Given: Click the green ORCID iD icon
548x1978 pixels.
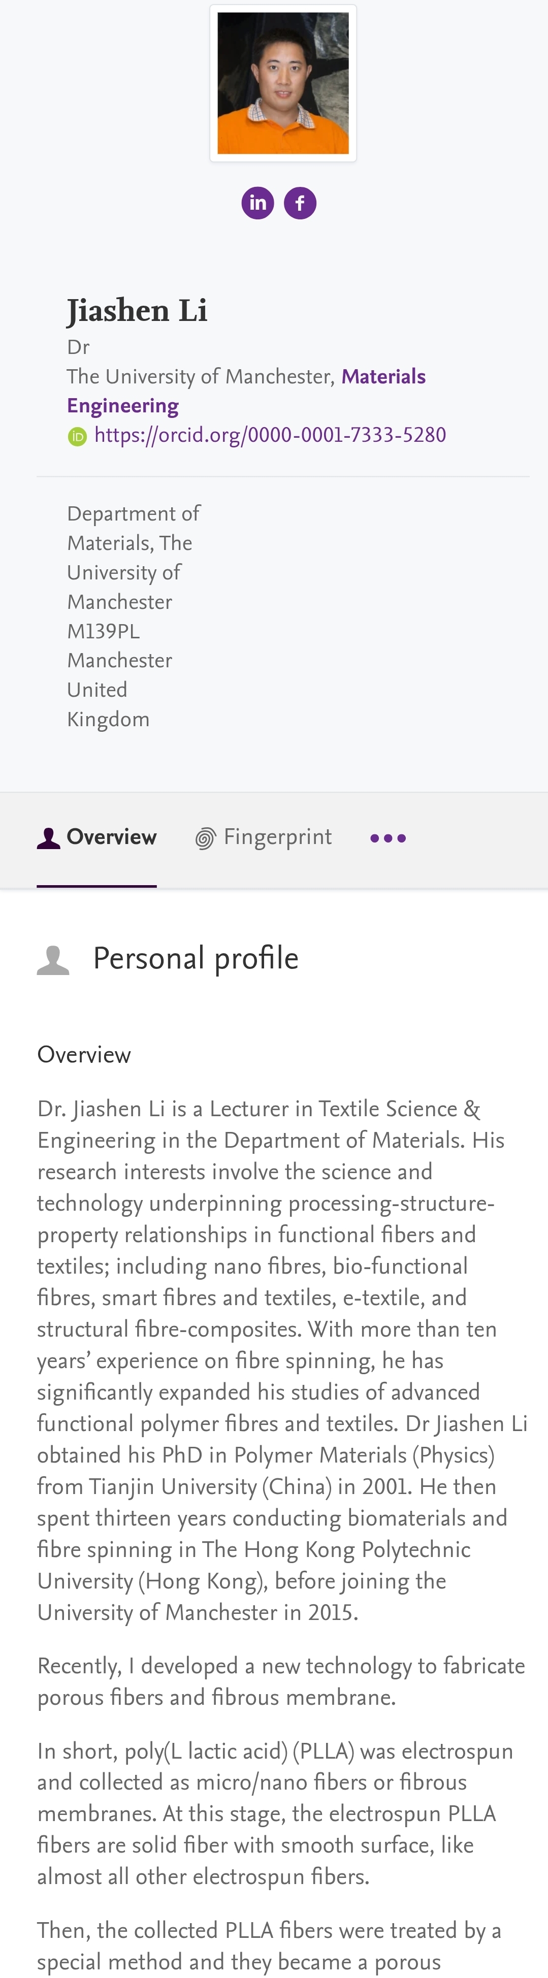Looking at the screenshot, I should coord(78,436).
